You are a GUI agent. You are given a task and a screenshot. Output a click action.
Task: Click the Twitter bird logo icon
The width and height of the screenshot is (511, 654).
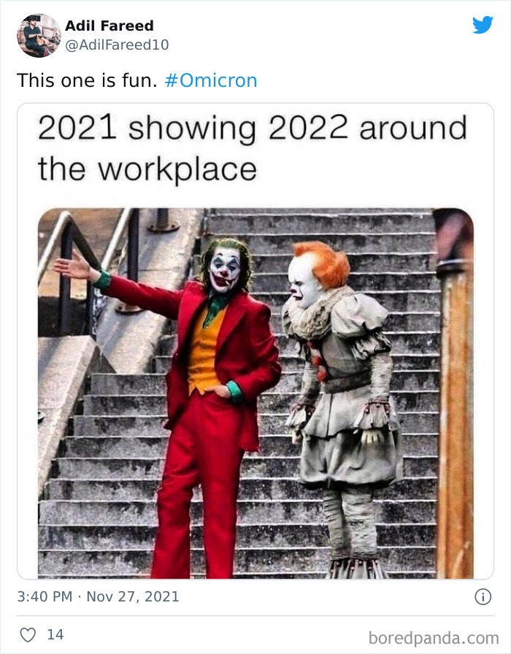483,25
